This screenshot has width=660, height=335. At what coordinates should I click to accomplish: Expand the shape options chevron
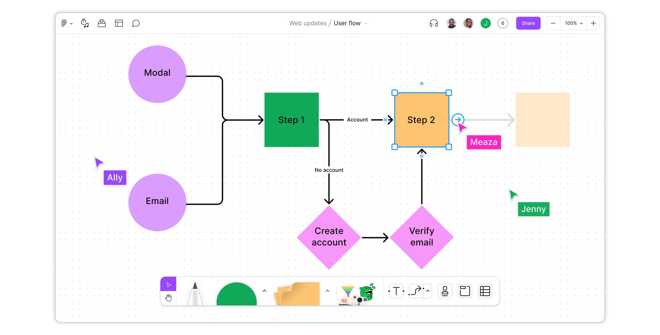tap(264, 291)
